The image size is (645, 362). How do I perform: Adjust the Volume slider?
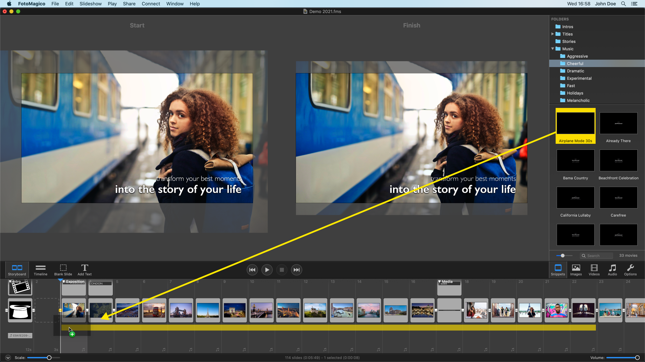click(637, 358)
